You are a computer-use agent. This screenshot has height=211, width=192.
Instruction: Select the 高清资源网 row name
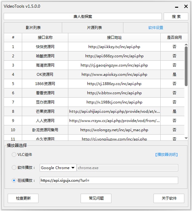(45, 65)
